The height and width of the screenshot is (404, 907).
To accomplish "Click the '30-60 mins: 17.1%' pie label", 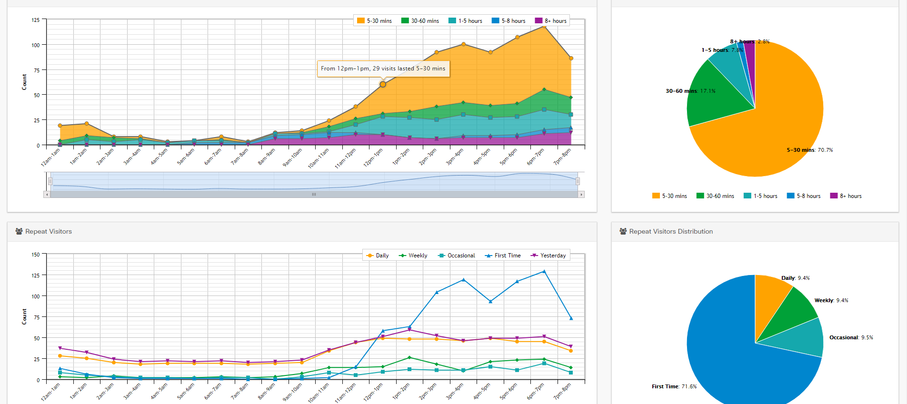I will point(690,91).
